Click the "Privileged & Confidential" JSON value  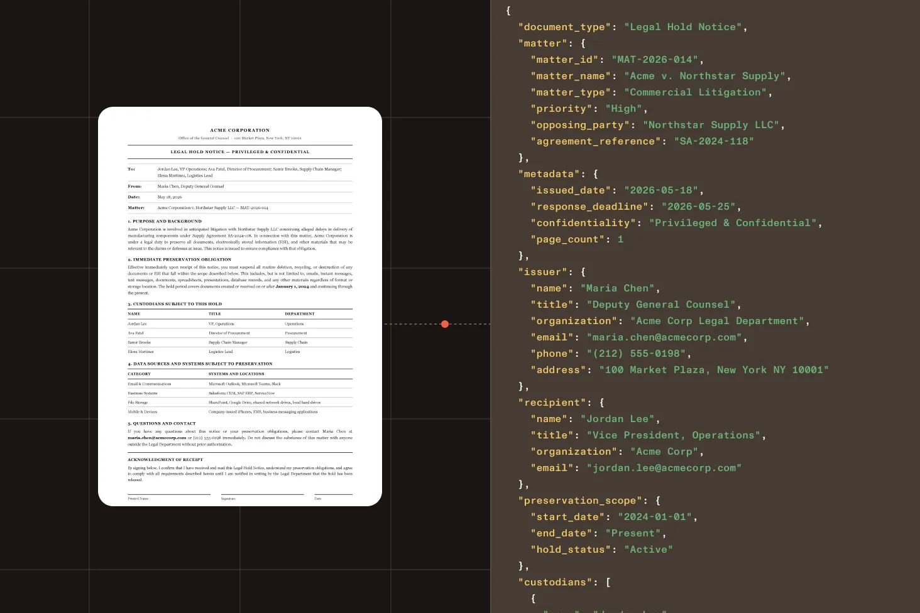pos(733,223)
